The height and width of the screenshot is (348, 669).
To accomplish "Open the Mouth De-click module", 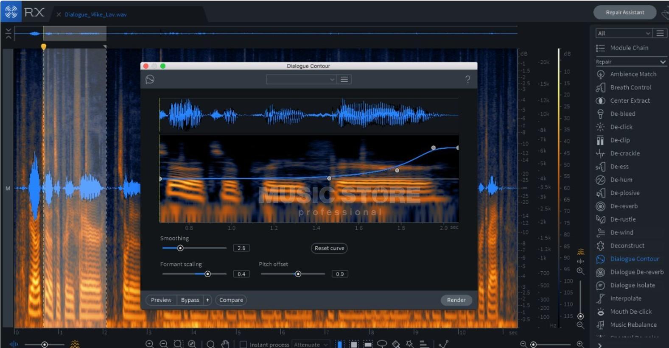I will pos(624,312).
